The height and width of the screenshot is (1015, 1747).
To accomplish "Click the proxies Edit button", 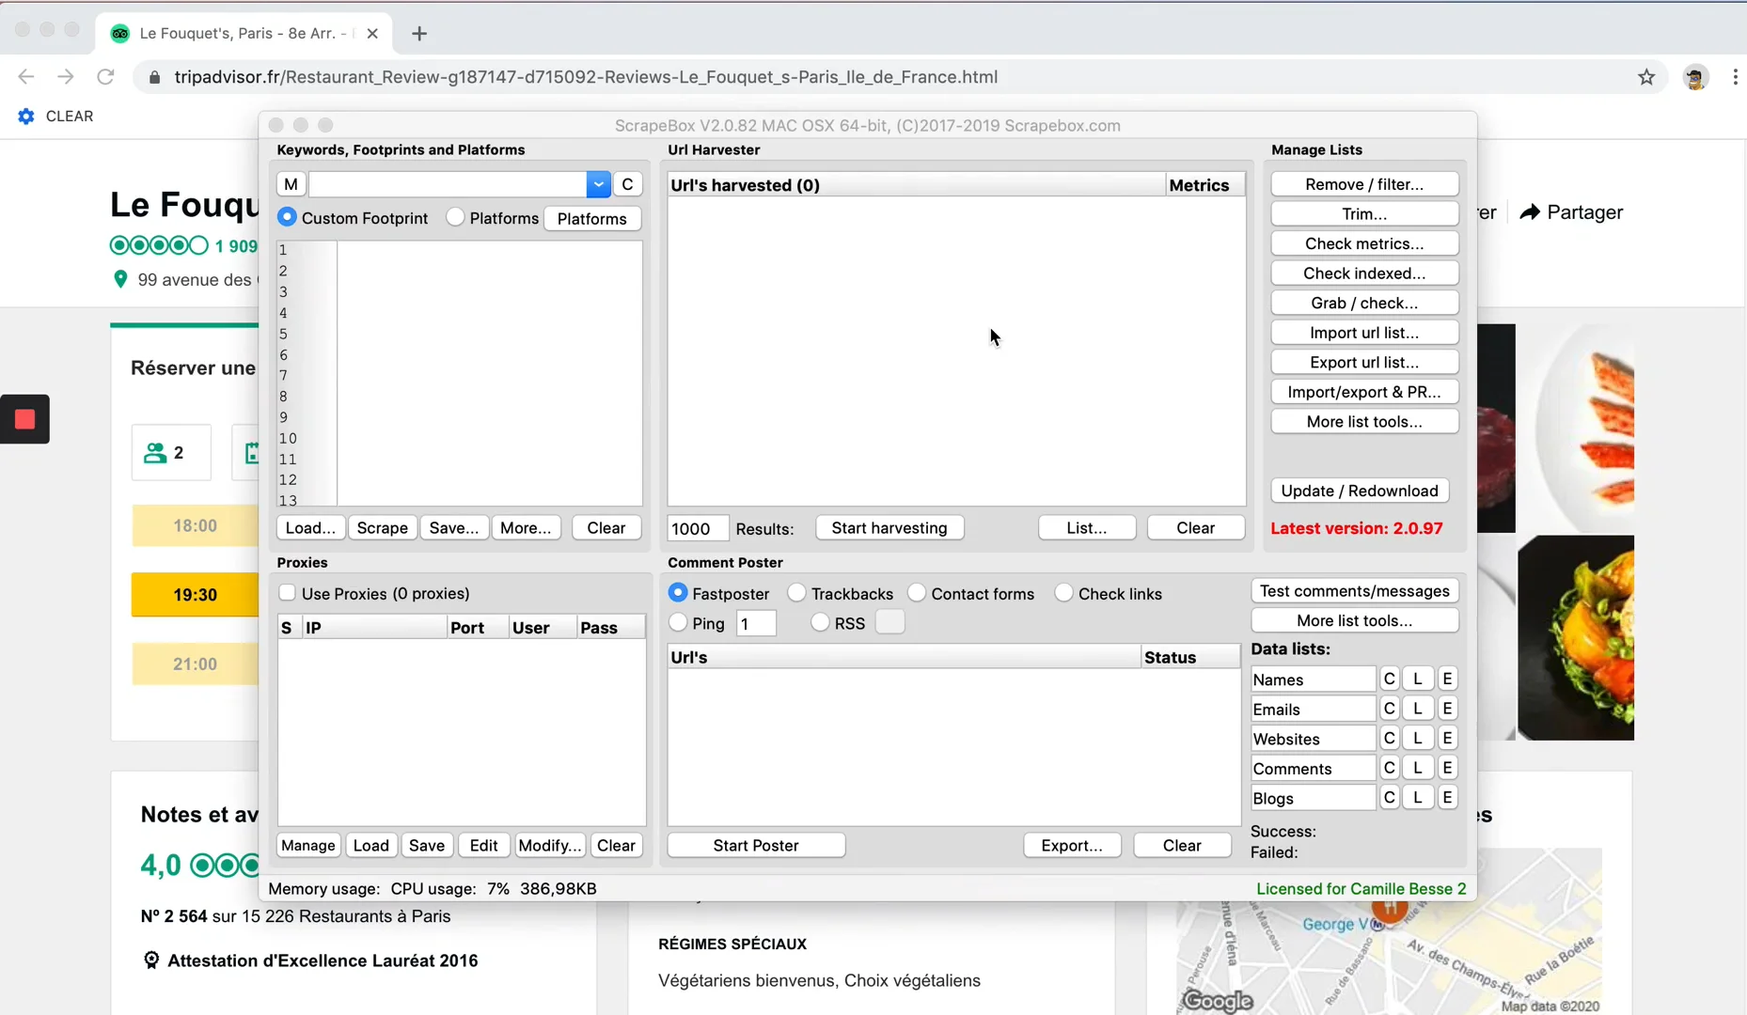I will click(483, 845).
